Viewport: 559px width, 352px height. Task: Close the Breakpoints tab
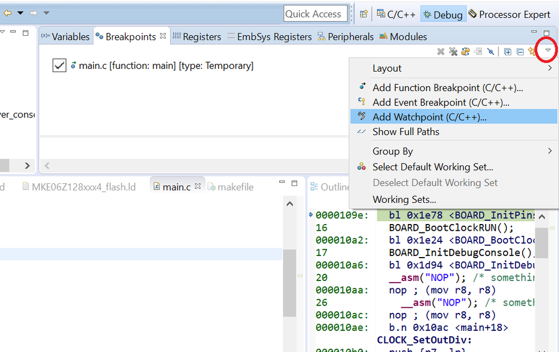point(163,36)
